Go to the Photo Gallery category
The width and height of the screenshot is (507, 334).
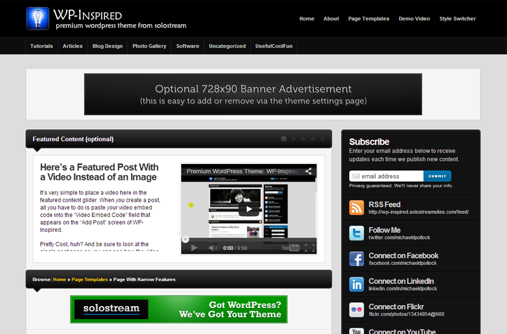click(150, 46)
